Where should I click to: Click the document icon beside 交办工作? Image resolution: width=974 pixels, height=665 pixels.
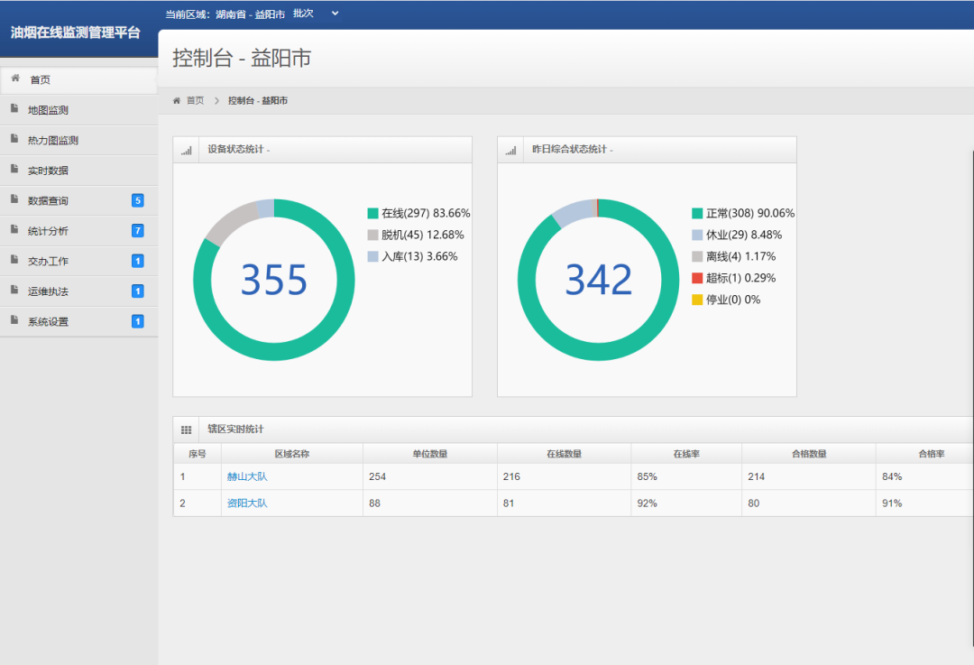click(14, 260)
